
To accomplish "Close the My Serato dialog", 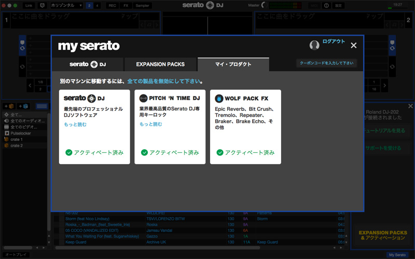I will point(353,46).
